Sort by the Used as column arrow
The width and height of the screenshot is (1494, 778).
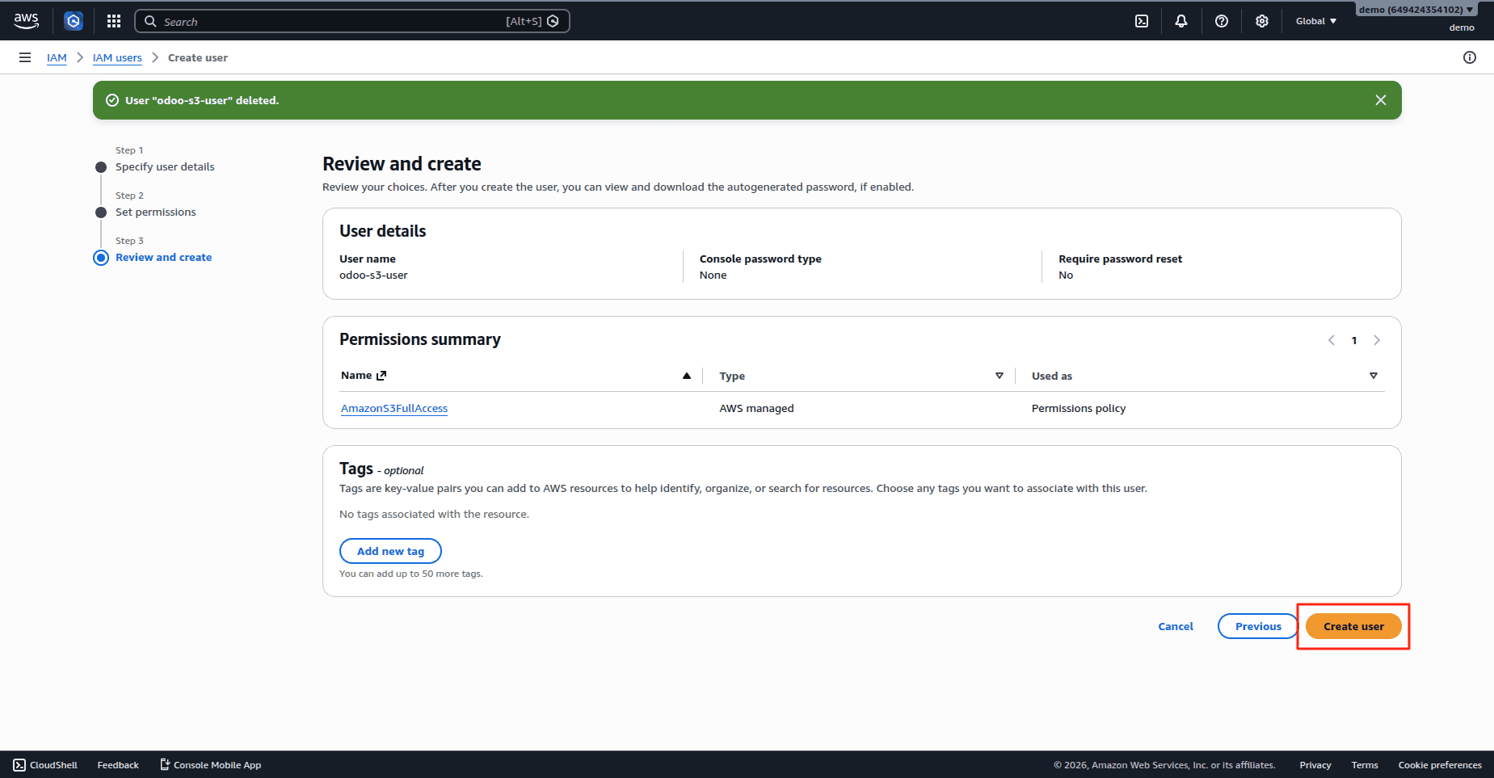point(1374,376)
